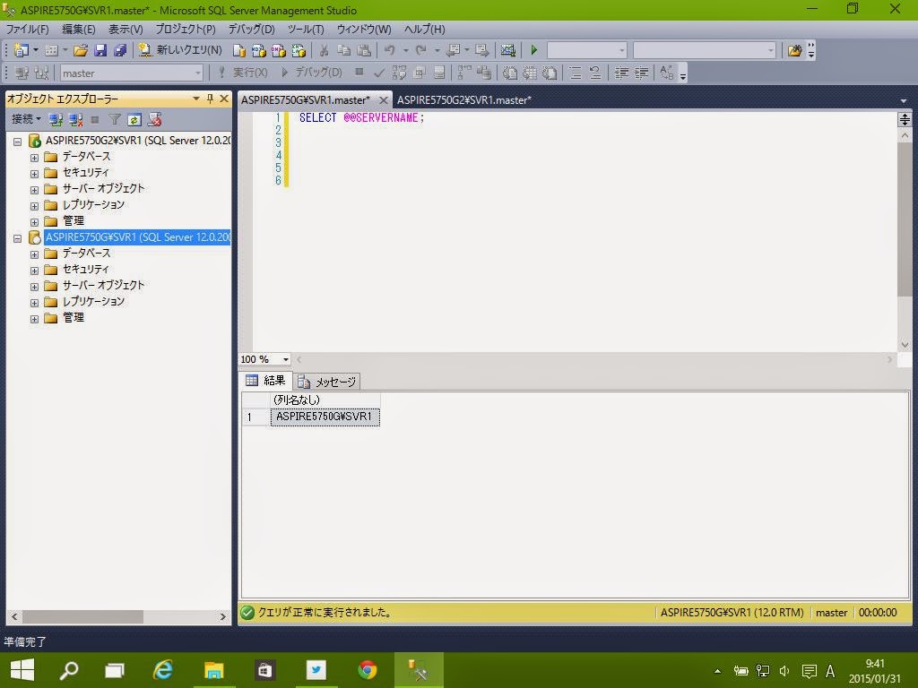The image size is (918, 688).
Task: Click the Copy icon in toolbar
Action: click(x=343, y=51)
